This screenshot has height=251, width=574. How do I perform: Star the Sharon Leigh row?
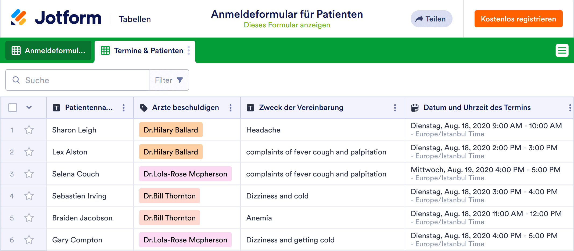[x=28, y=130]
